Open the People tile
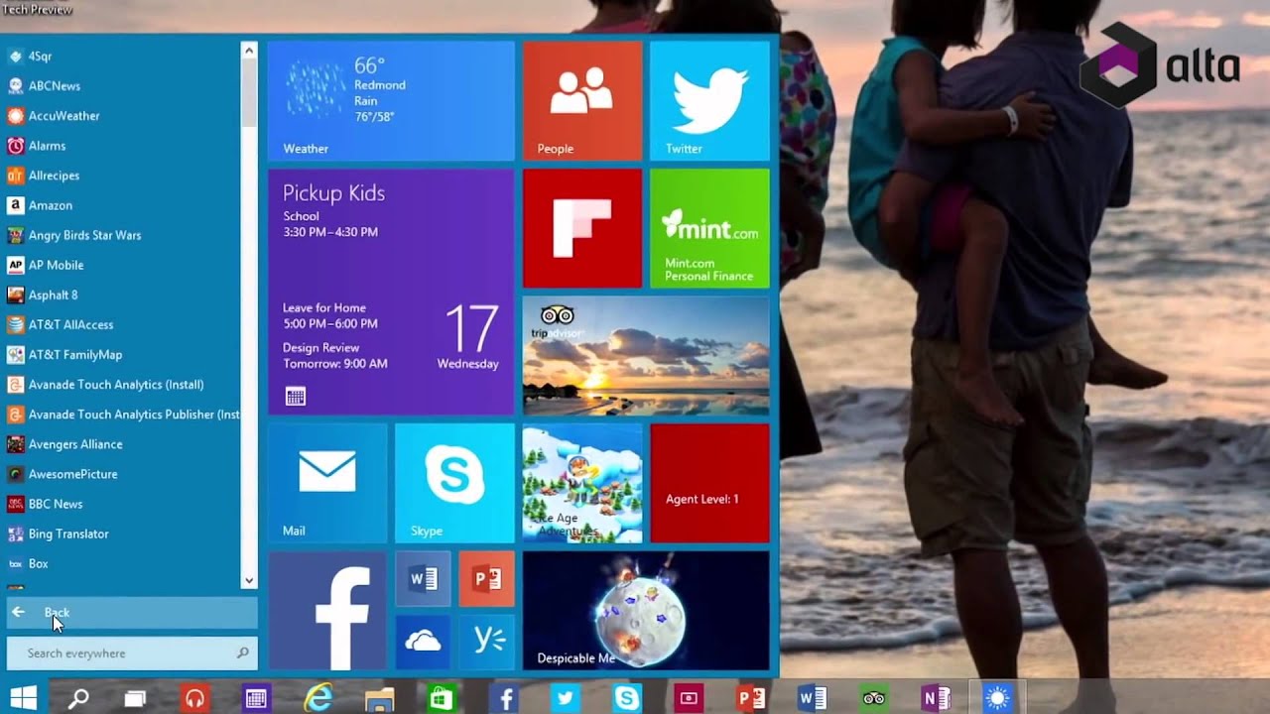The height and width of the screenshot is (714, 1270). pyautogui.click(x=582, y=100)
